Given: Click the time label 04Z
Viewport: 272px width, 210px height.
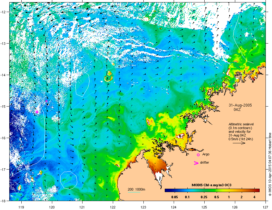Looking at the screenshot, I should click(x=237, y=110).
